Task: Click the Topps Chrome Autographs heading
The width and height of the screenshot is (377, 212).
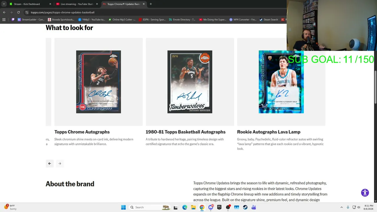Action: [x=82, y=132]
